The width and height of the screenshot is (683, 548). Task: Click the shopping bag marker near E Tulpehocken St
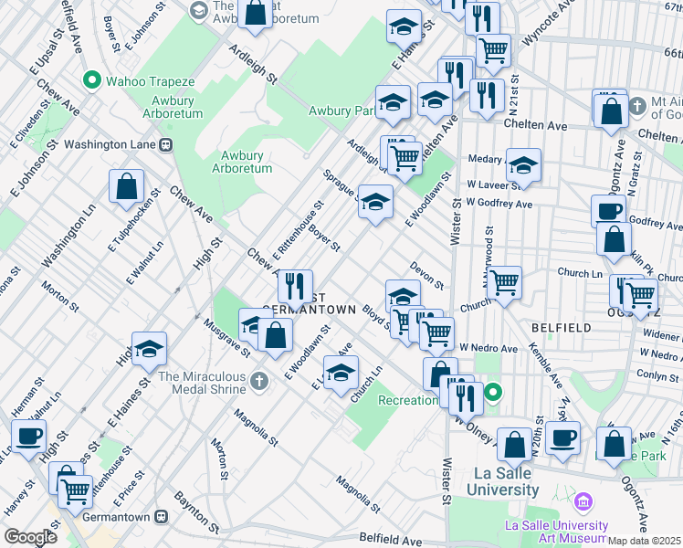126,187
